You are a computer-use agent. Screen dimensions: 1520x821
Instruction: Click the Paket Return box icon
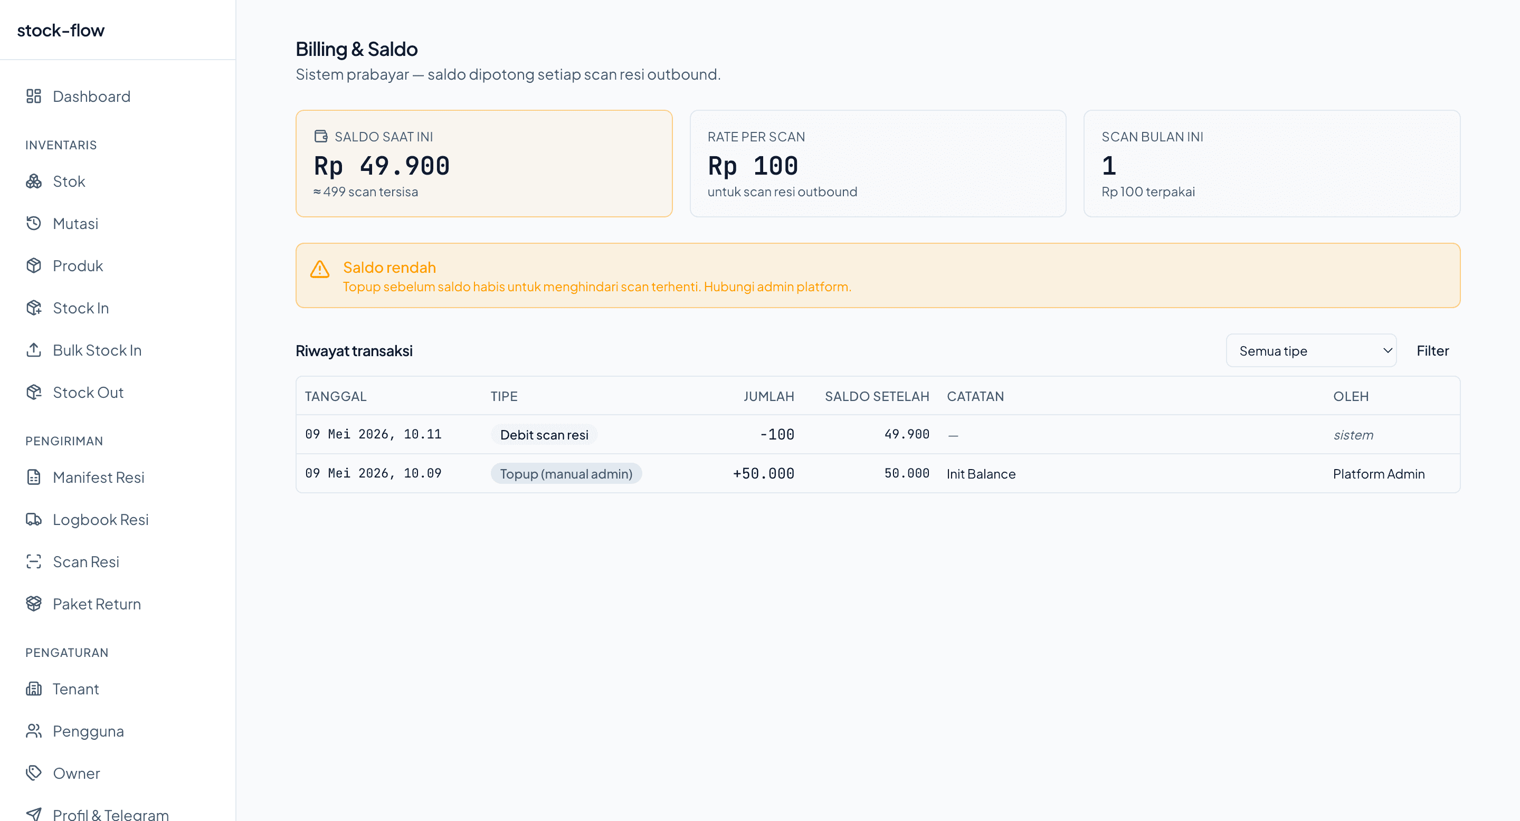[x=34, y=604]
